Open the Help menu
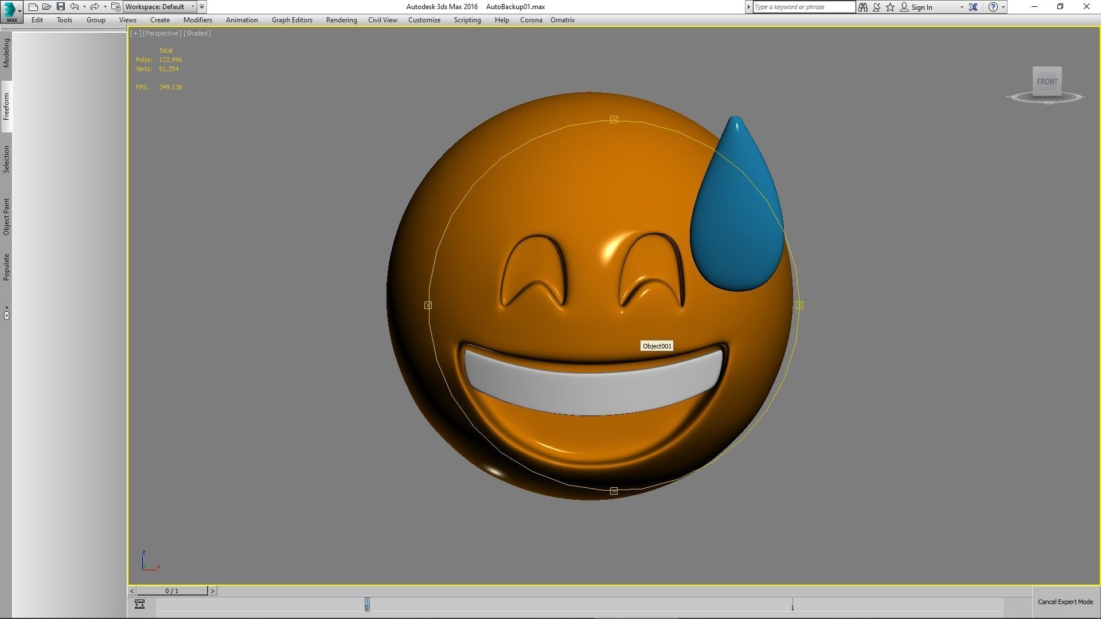The image size is (1101, 619). tap(502, 20)
